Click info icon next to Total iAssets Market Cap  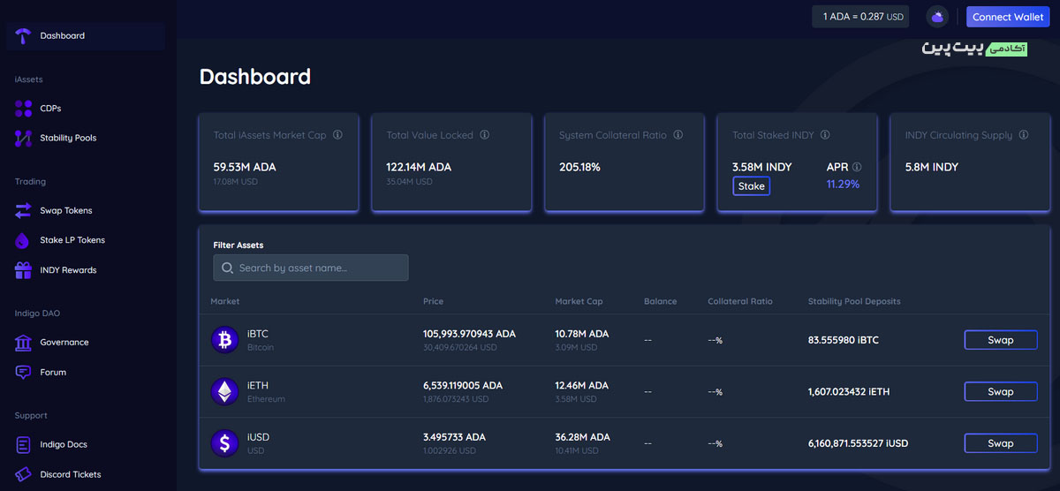338,136
